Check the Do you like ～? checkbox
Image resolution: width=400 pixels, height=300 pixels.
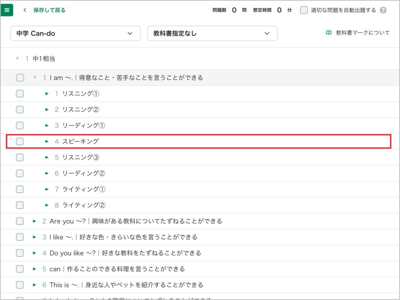tap(20, 253)
